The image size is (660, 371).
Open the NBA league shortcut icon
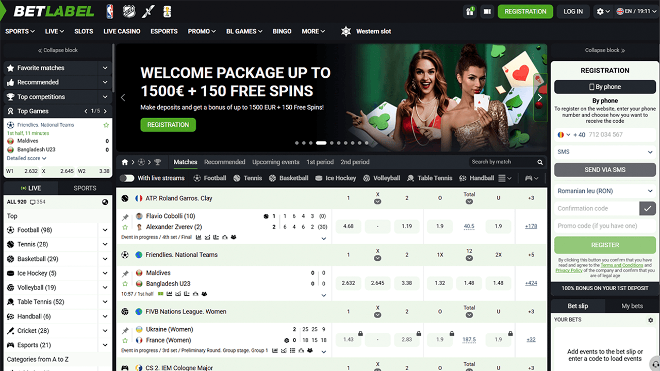point(110,11)
